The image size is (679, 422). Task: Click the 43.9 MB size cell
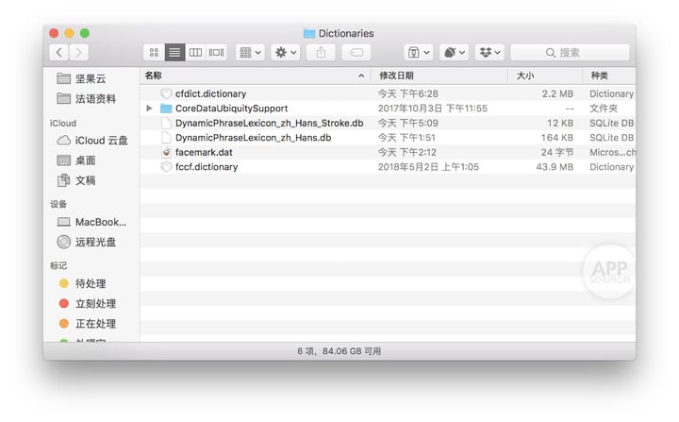tap(555, 167)
